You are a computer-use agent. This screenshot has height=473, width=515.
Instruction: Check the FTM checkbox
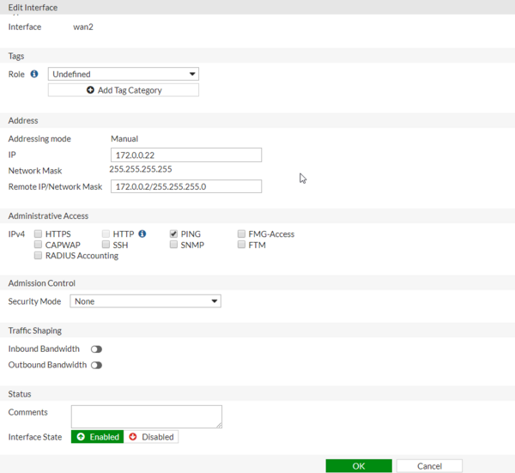tap(241, 245)
